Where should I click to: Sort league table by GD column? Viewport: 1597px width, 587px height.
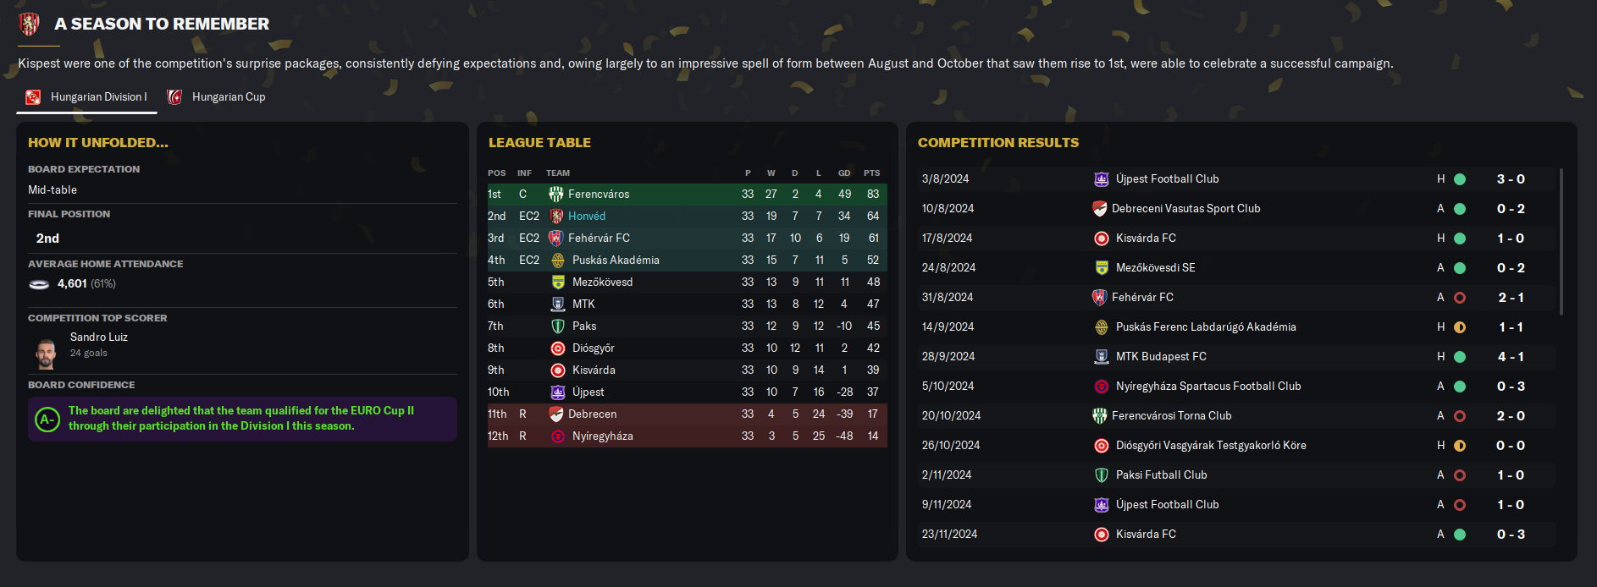pyautogui.click(x=844, y=173)
